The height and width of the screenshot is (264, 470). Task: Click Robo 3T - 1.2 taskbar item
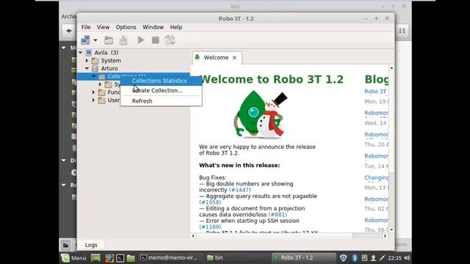[303, 257]
